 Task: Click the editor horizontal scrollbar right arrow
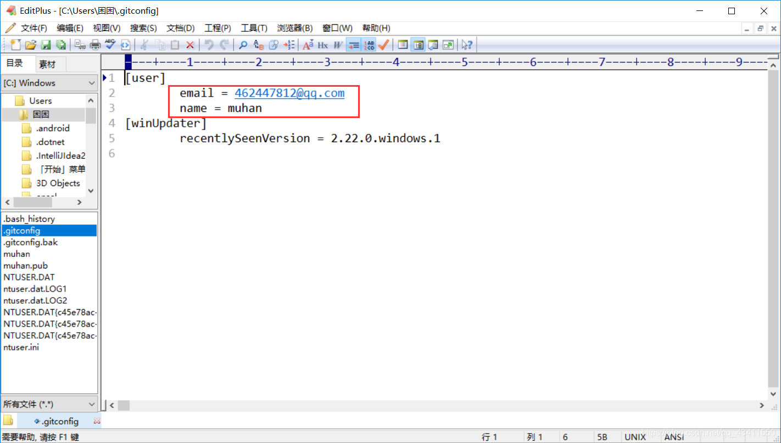(x=762, y=406)
